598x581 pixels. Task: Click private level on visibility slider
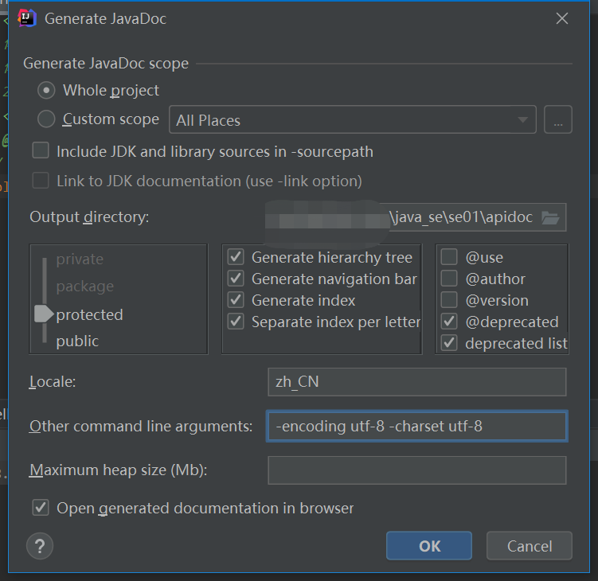click(80, 259)
